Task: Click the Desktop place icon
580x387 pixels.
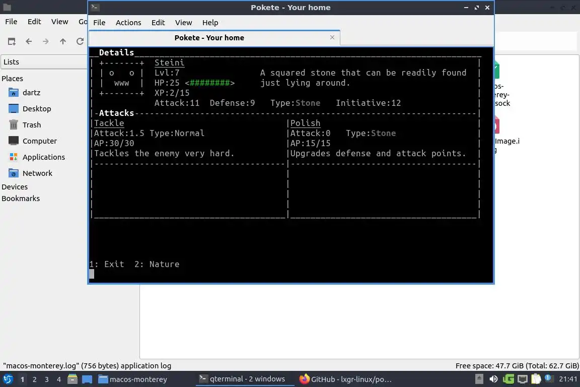Action: (x=13, y=108)
